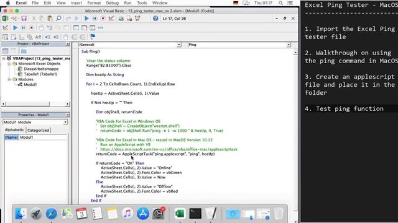Click the Complete Word icon
398x223 pixels.
(x=38, y=37)
